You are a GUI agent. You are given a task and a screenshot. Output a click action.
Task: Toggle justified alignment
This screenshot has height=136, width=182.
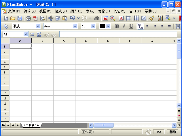(x=169, y=26)
